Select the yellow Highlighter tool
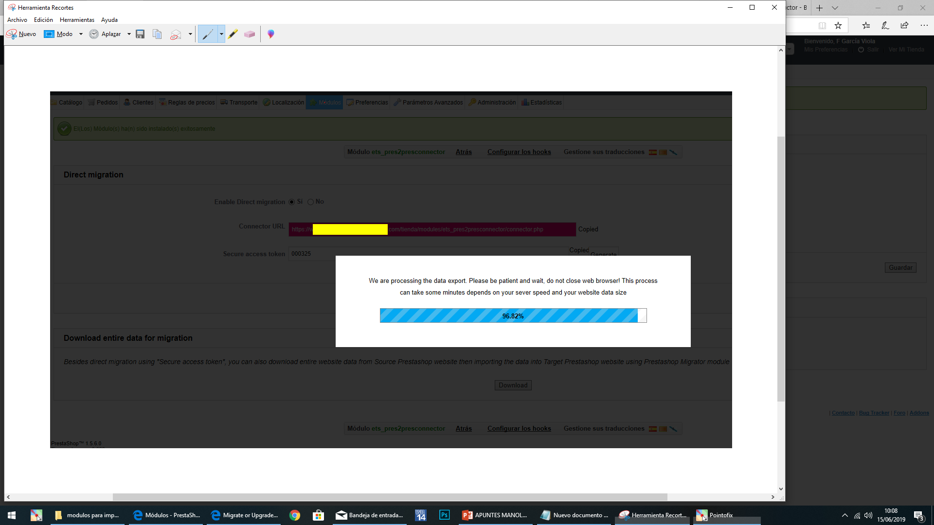934x525 pixels. 233,34
